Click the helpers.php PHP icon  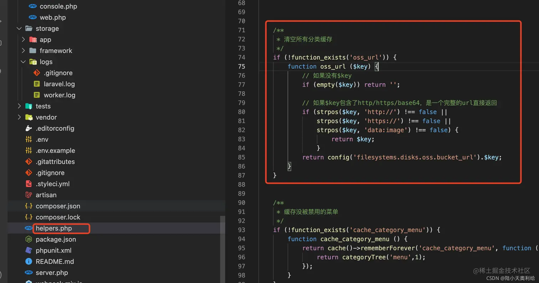click(x=29, y=228)
